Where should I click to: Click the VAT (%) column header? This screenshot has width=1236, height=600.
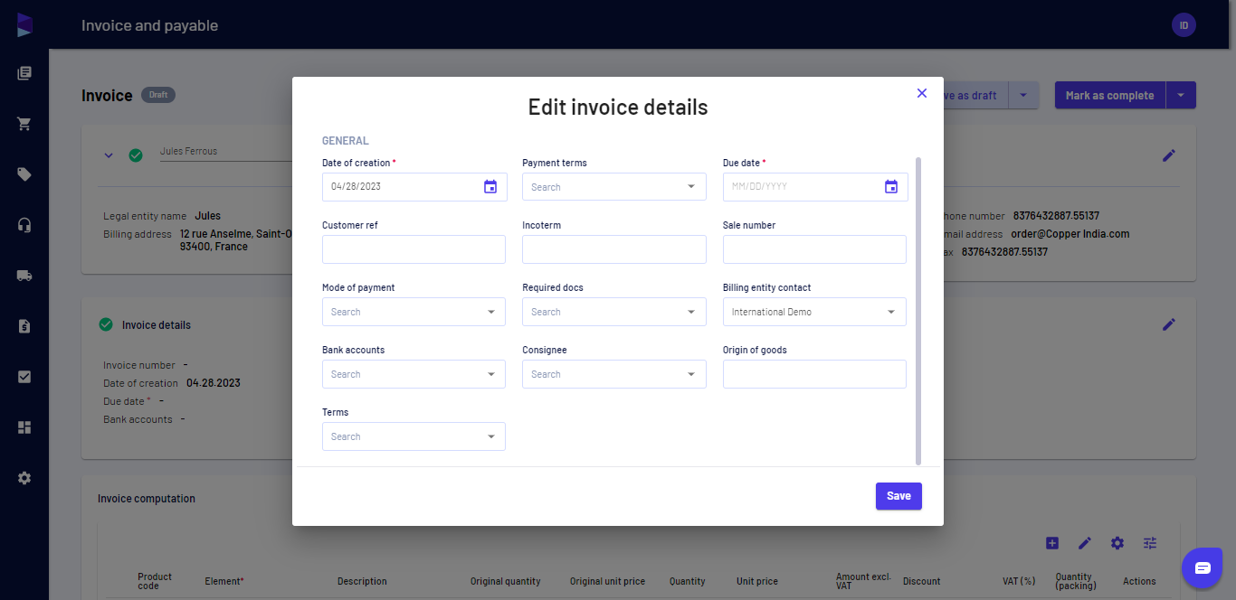click(x=1019, y=581)
